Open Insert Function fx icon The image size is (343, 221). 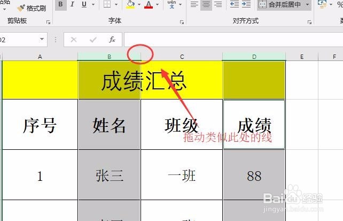point(112,40)
